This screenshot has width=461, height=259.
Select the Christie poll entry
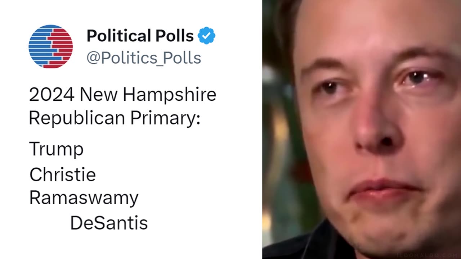63,175
